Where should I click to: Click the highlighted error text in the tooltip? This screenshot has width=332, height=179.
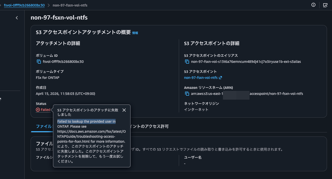(86, 121)
